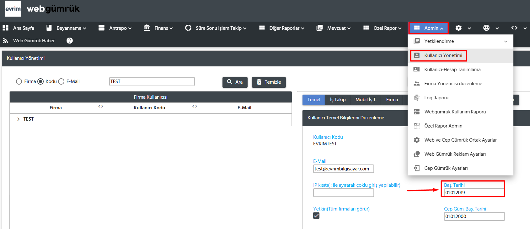The image size is (530, 229).
Task: Click the help question mark icon
Action: click(70, 41)
